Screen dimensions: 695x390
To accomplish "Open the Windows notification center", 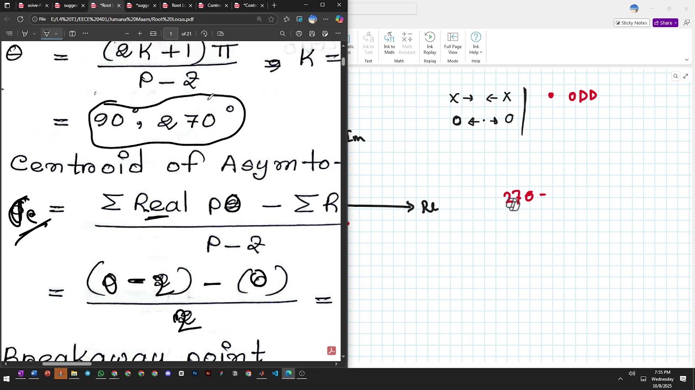I will coord(683,379).
